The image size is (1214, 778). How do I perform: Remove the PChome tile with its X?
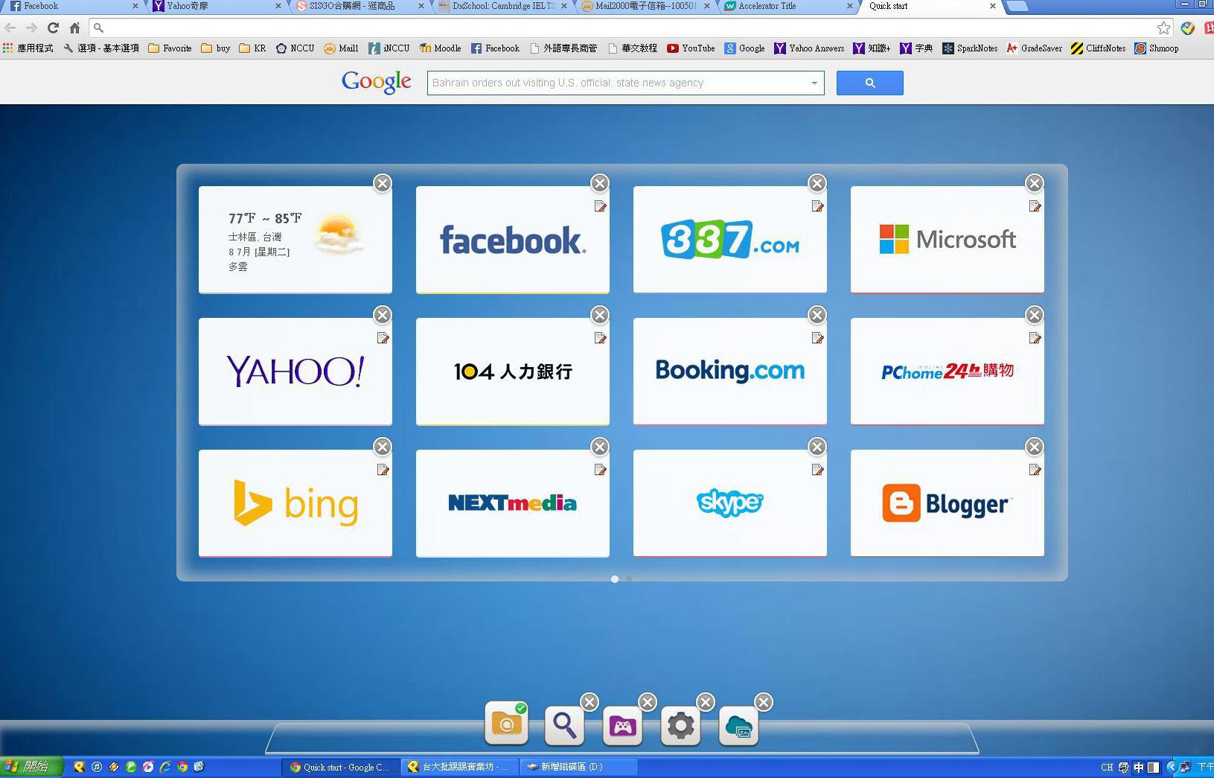click(1035, 315)
